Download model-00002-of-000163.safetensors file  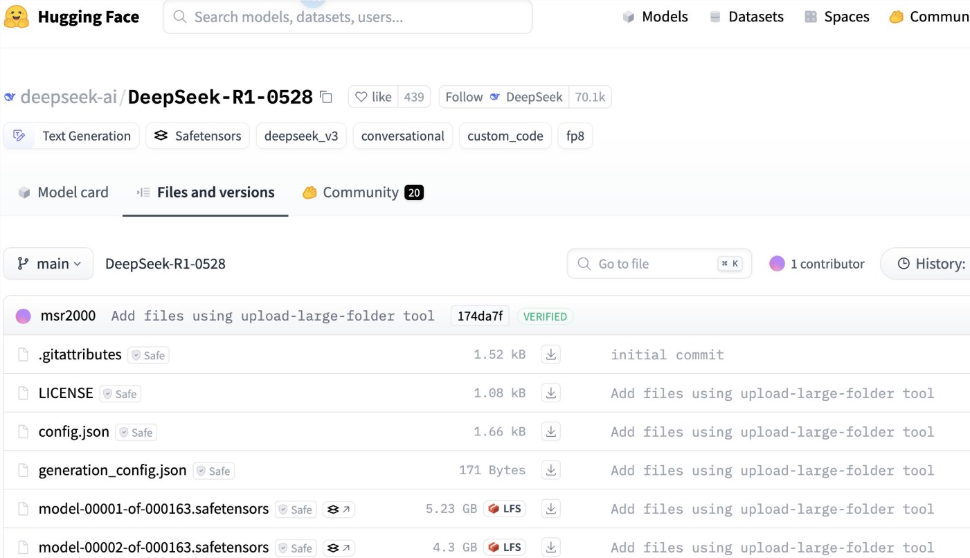(551, 547)
